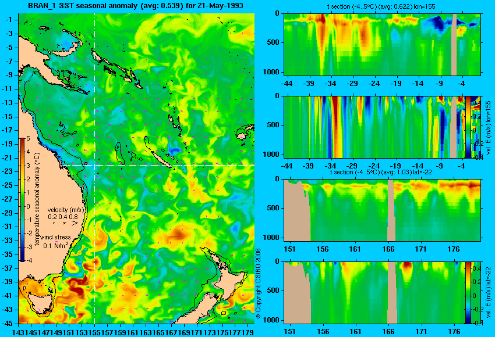Click the 500 depth label on lon=155 temperature section
This screenshot has height=337, width=495.
coord(274,42)
